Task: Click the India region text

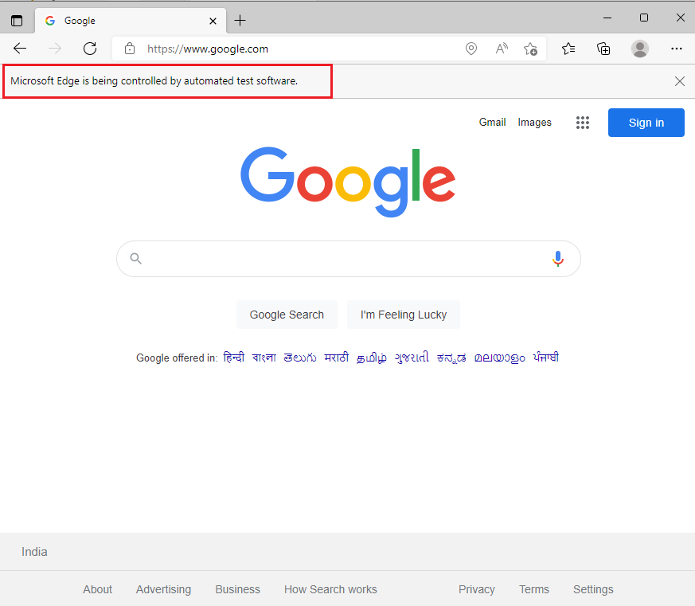Action: pos(34,552)
